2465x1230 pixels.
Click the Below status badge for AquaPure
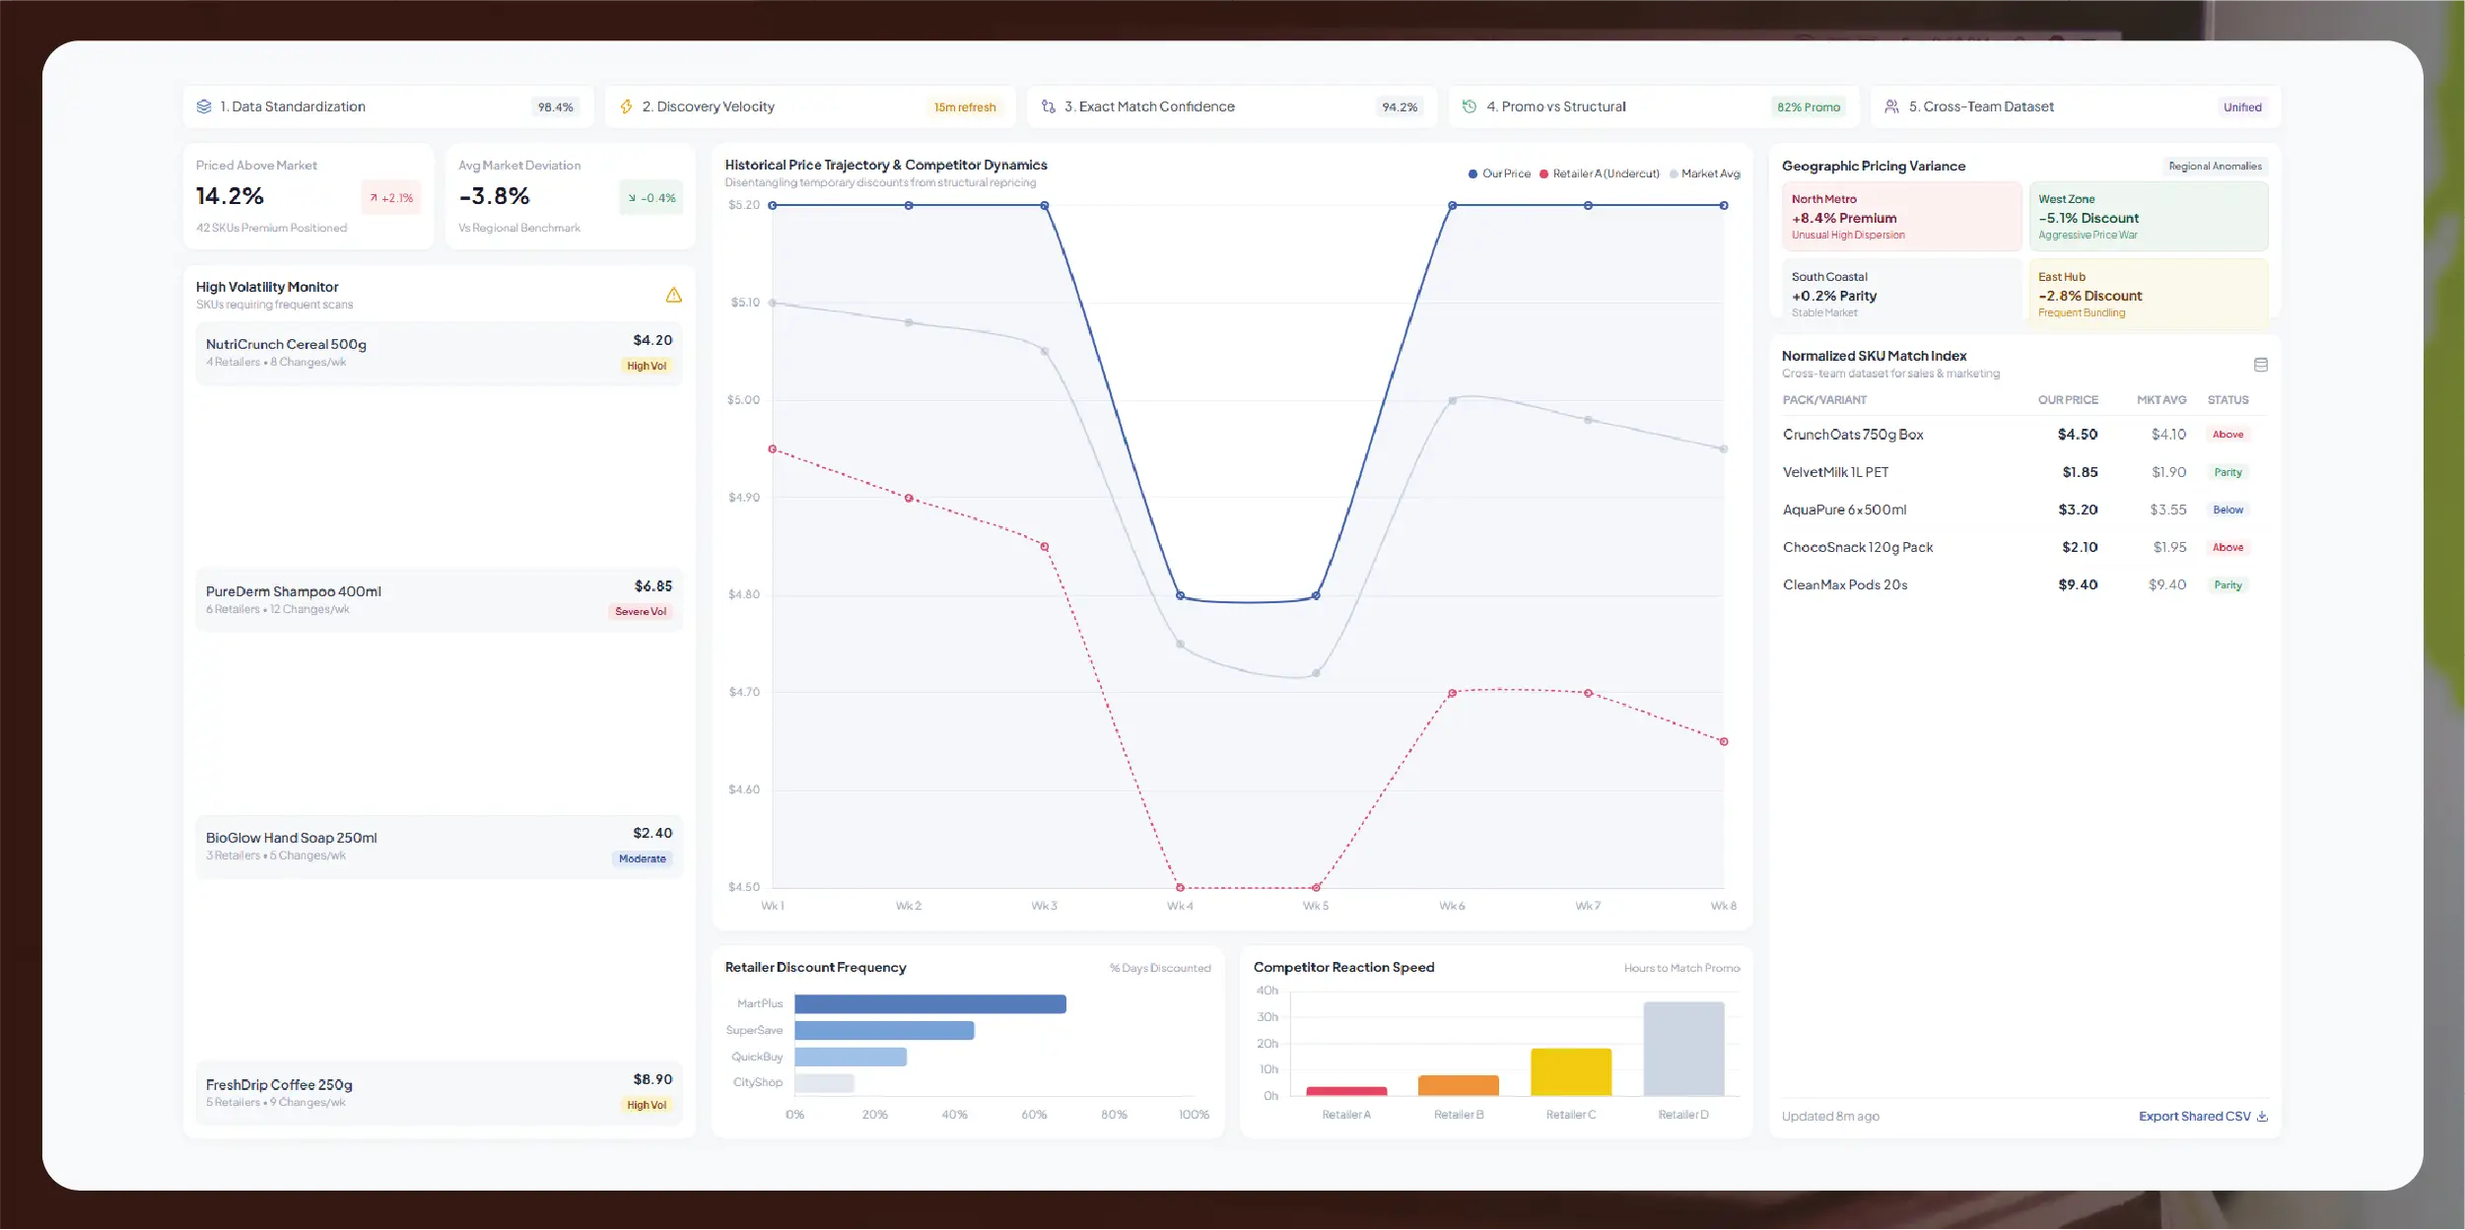(2227, 510)
